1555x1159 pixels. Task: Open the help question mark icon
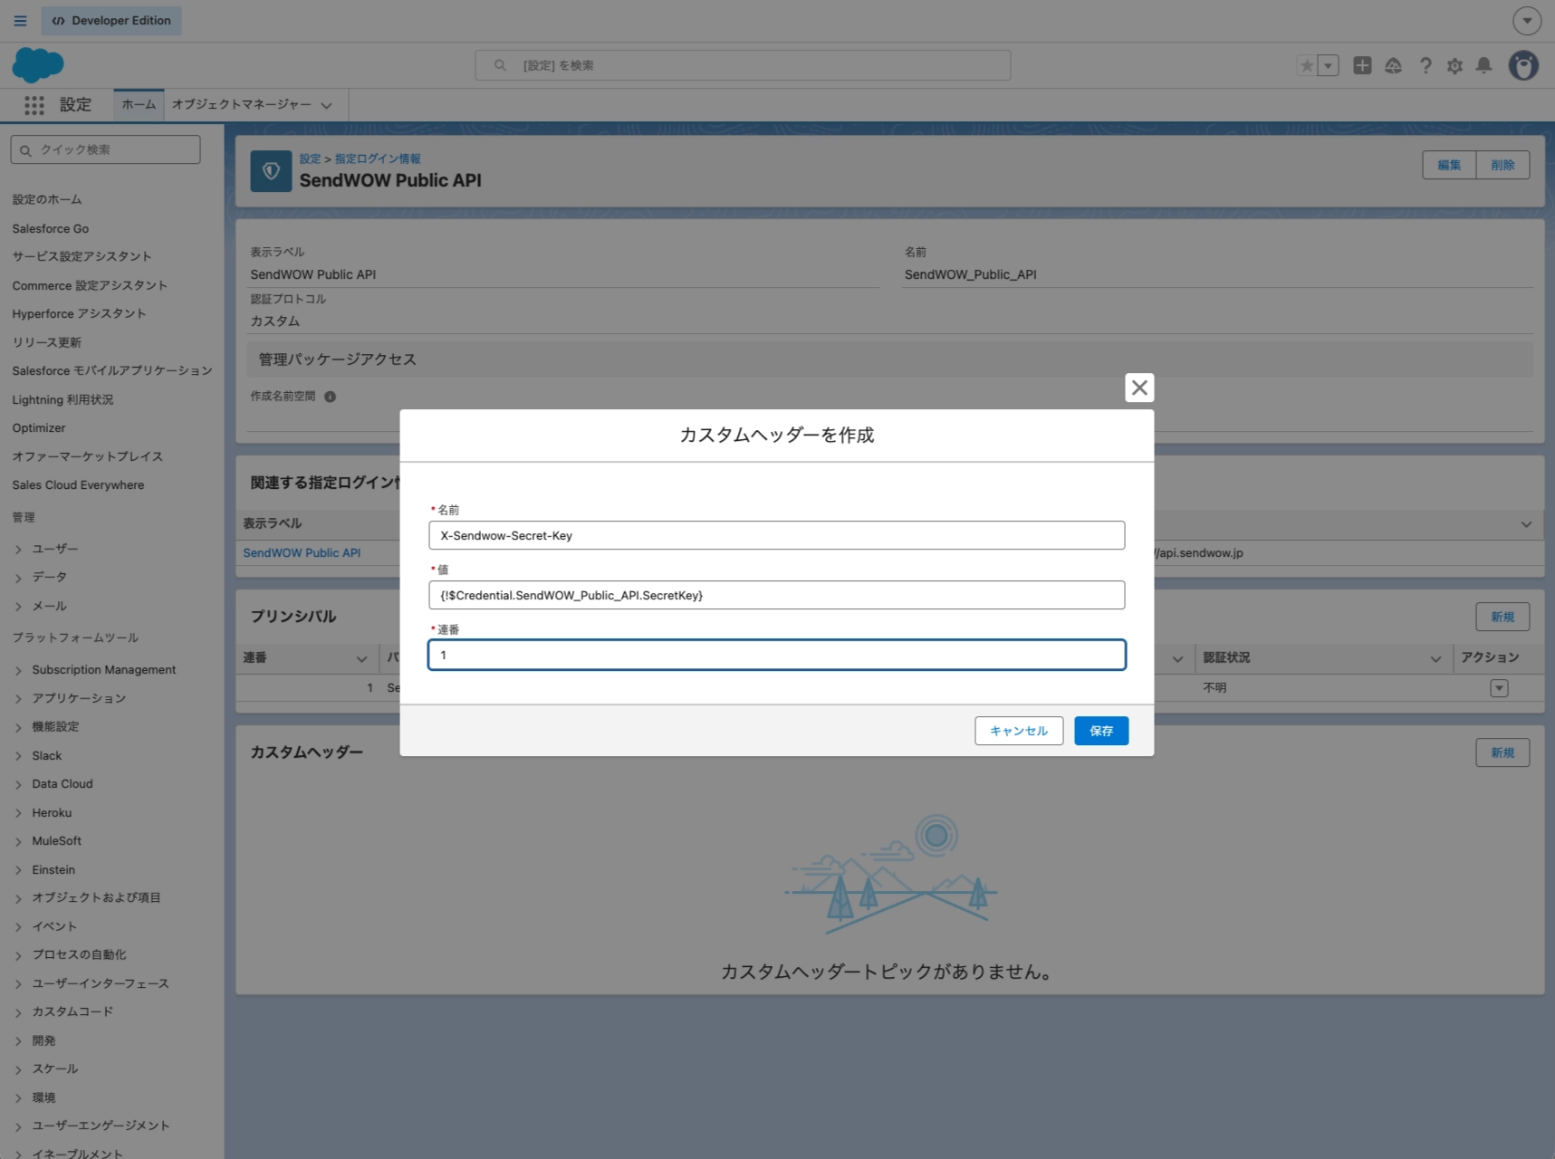[1425, 65]
